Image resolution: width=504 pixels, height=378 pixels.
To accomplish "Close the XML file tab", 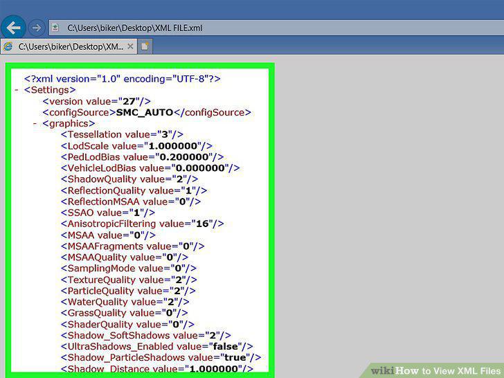I will pos(130,46).
